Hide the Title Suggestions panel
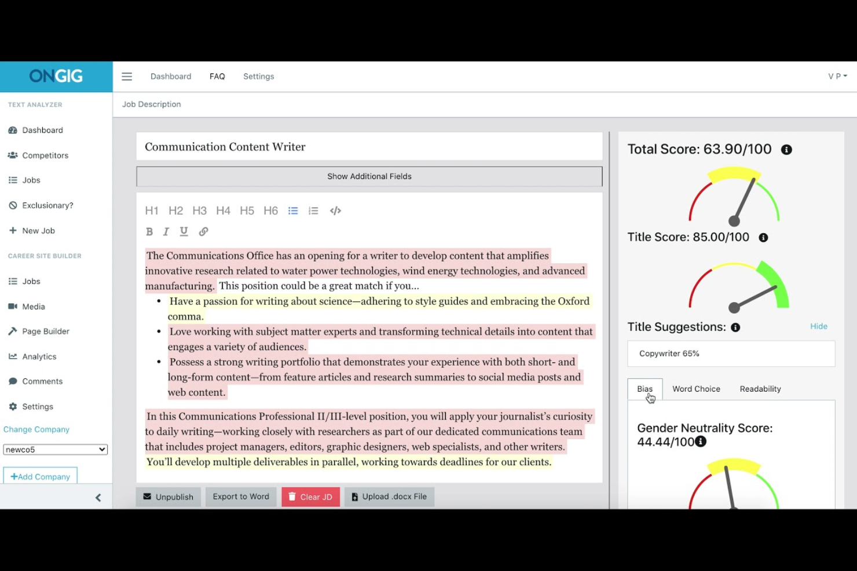The width and height of the screenshot is (857, 571). (x=818, y=326)
